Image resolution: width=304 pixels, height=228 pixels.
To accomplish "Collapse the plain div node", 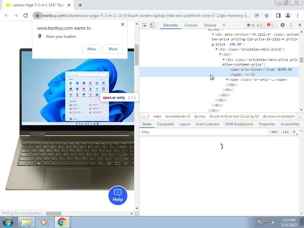I will click(x=220, y=54).
